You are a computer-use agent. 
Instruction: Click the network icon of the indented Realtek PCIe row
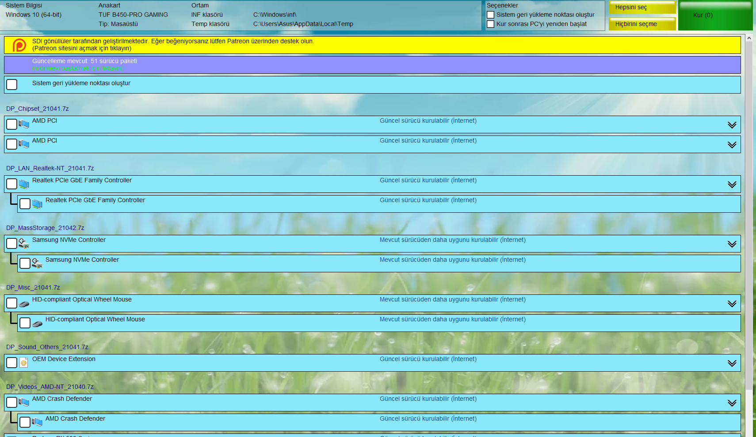tap(37, 204)
